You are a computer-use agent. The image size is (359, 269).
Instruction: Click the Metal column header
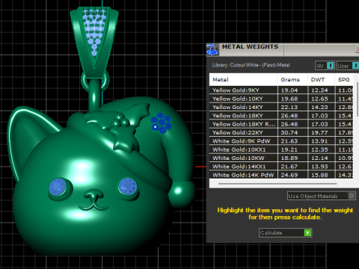(243, 80)
